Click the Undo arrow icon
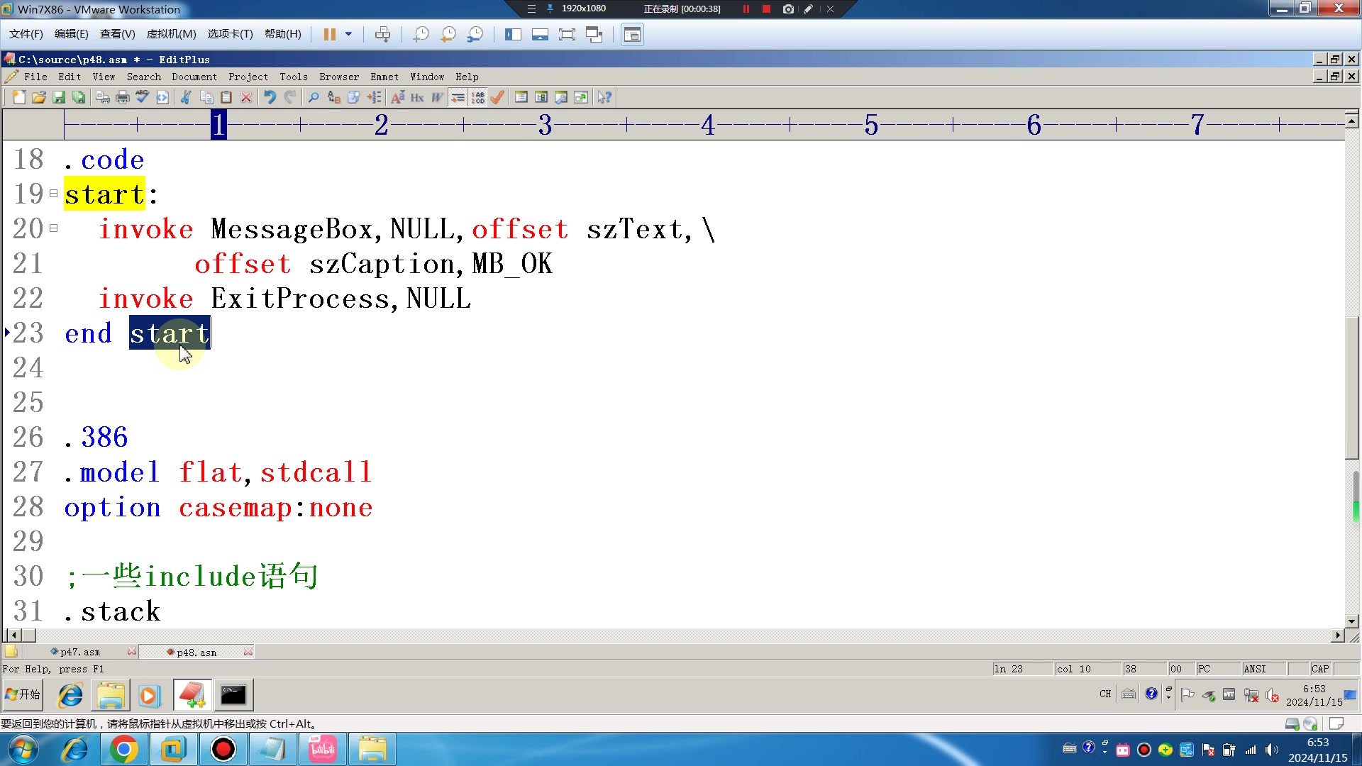 click(270, 98)
